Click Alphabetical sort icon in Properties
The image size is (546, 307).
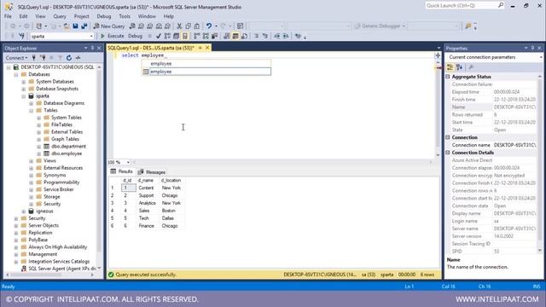tap(459, 67)
